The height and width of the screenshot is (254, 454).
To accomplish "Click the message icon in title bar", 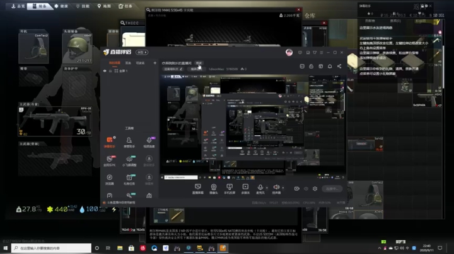I will pyautogui.click(x=300, y=53).
